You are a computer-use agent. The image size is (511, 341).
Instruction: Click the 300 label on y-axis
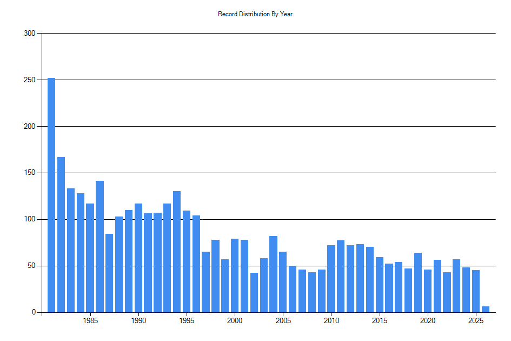point(30,32)
